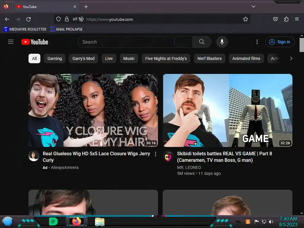Show more filter chips with right chevron
304x228 pixels.
[x=291, y=58]
